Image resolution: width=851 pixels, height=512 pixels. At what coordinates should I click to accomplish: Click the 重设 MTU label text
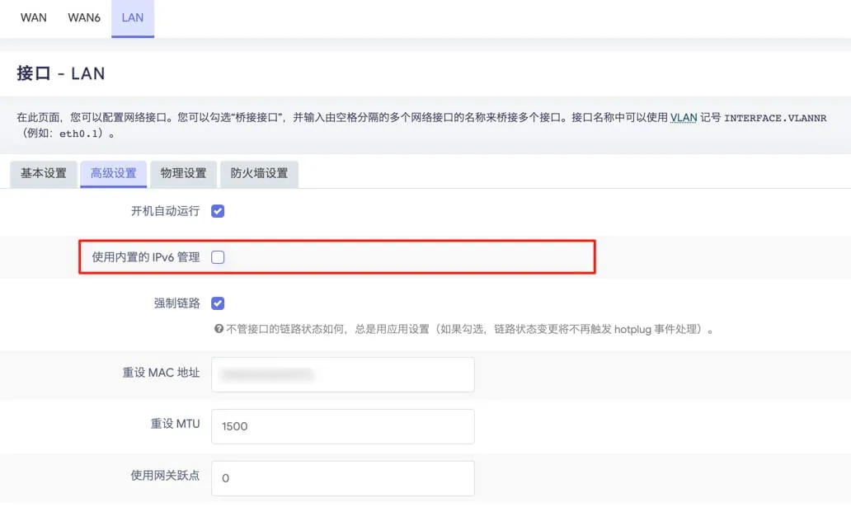[175, 424]
